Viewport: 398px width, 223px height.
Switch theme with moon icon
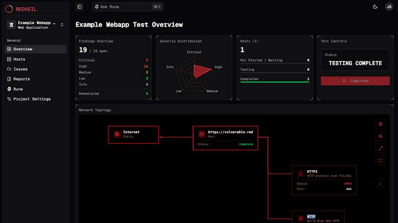click(375, 7)
